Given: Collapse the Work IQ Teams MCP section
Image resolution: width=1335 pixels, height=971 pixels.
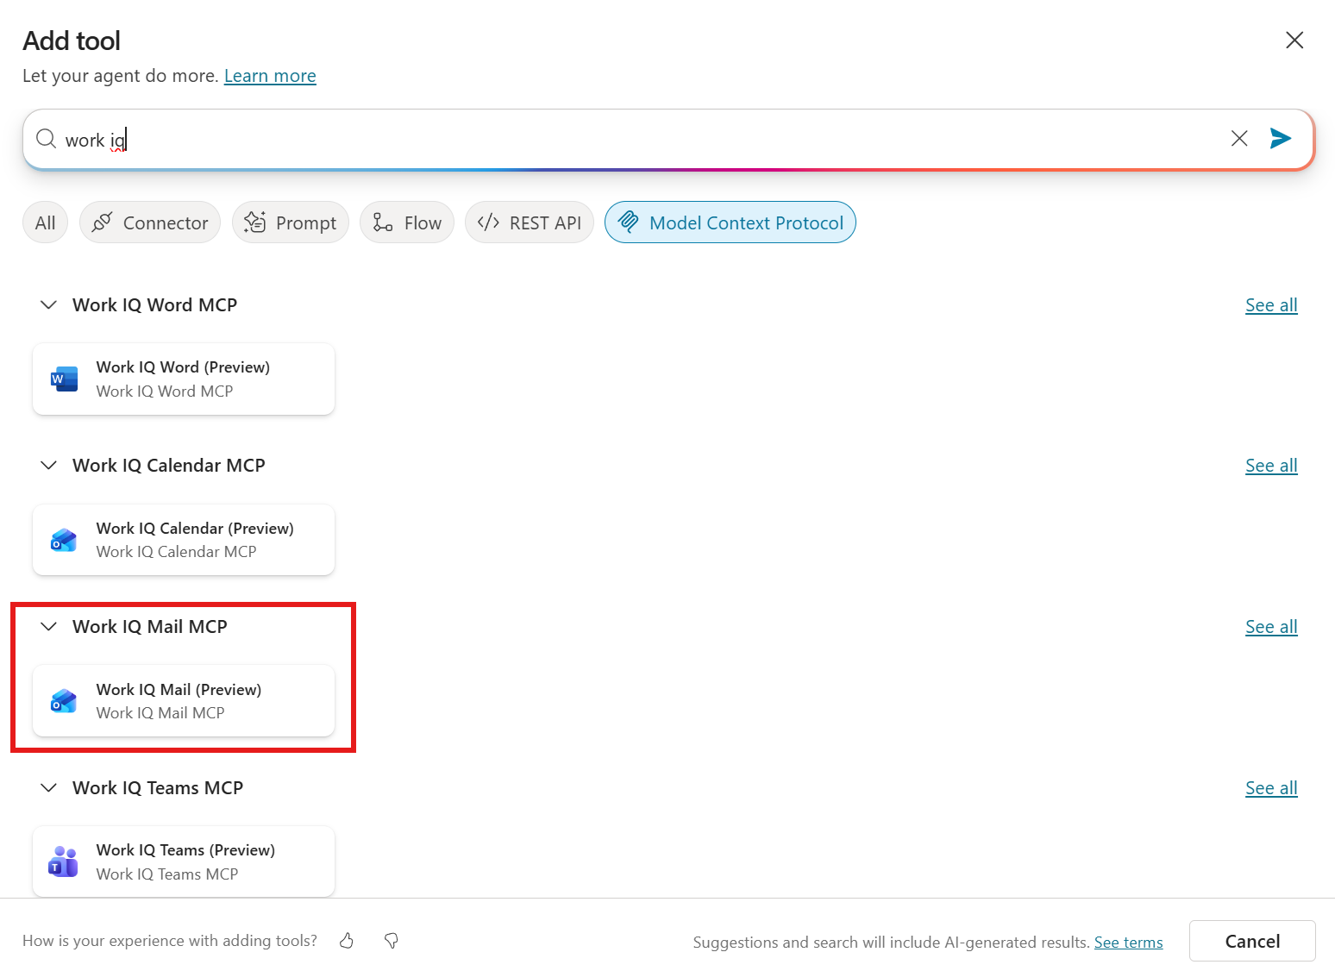Looking at the screenshot, I should [x=49, y=788].
